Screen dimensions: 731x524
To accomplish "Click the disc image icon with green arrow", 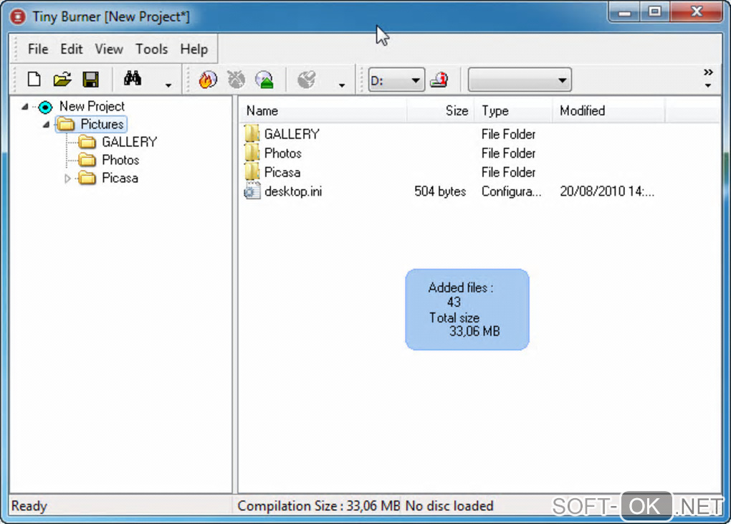I will tap(264, 80).
